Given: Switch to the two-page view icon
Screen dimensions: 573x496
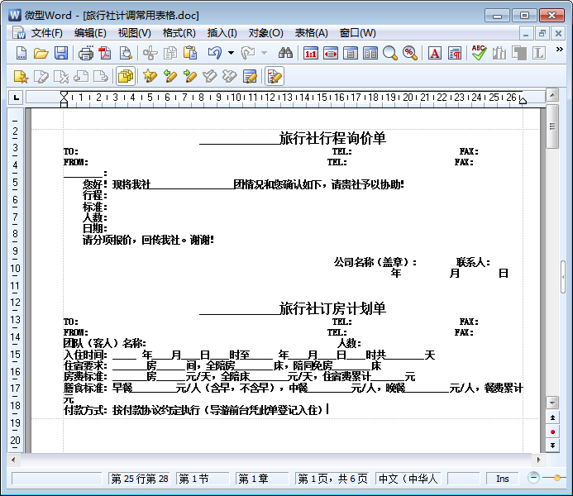Looking at the screenshot, I should 370,54.
